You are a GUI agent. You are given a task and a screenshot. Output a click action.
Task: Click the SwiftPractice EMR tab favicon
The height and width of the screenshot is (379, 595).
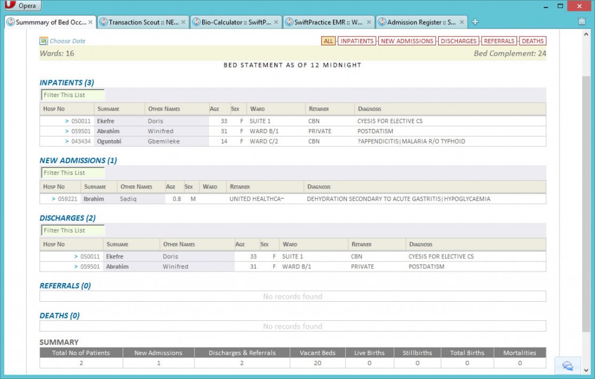289,22
